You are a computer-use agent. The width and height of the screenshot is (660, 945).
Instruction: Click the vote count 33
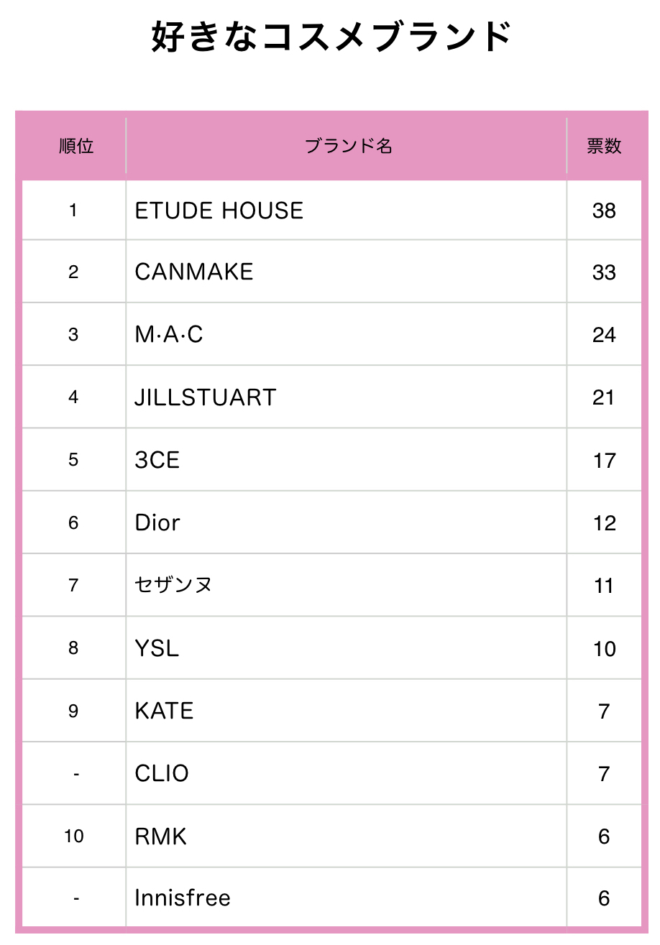(x=604, y=272)
